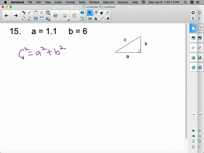Open the Tools menu
The image size is (204, 153).
point(82,2)
